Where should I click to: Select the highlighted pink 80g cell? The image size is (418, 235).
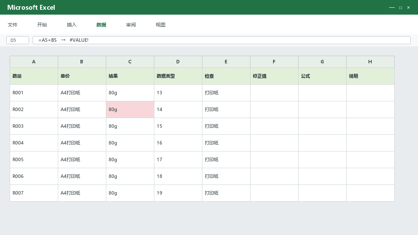tap(130, 109)
